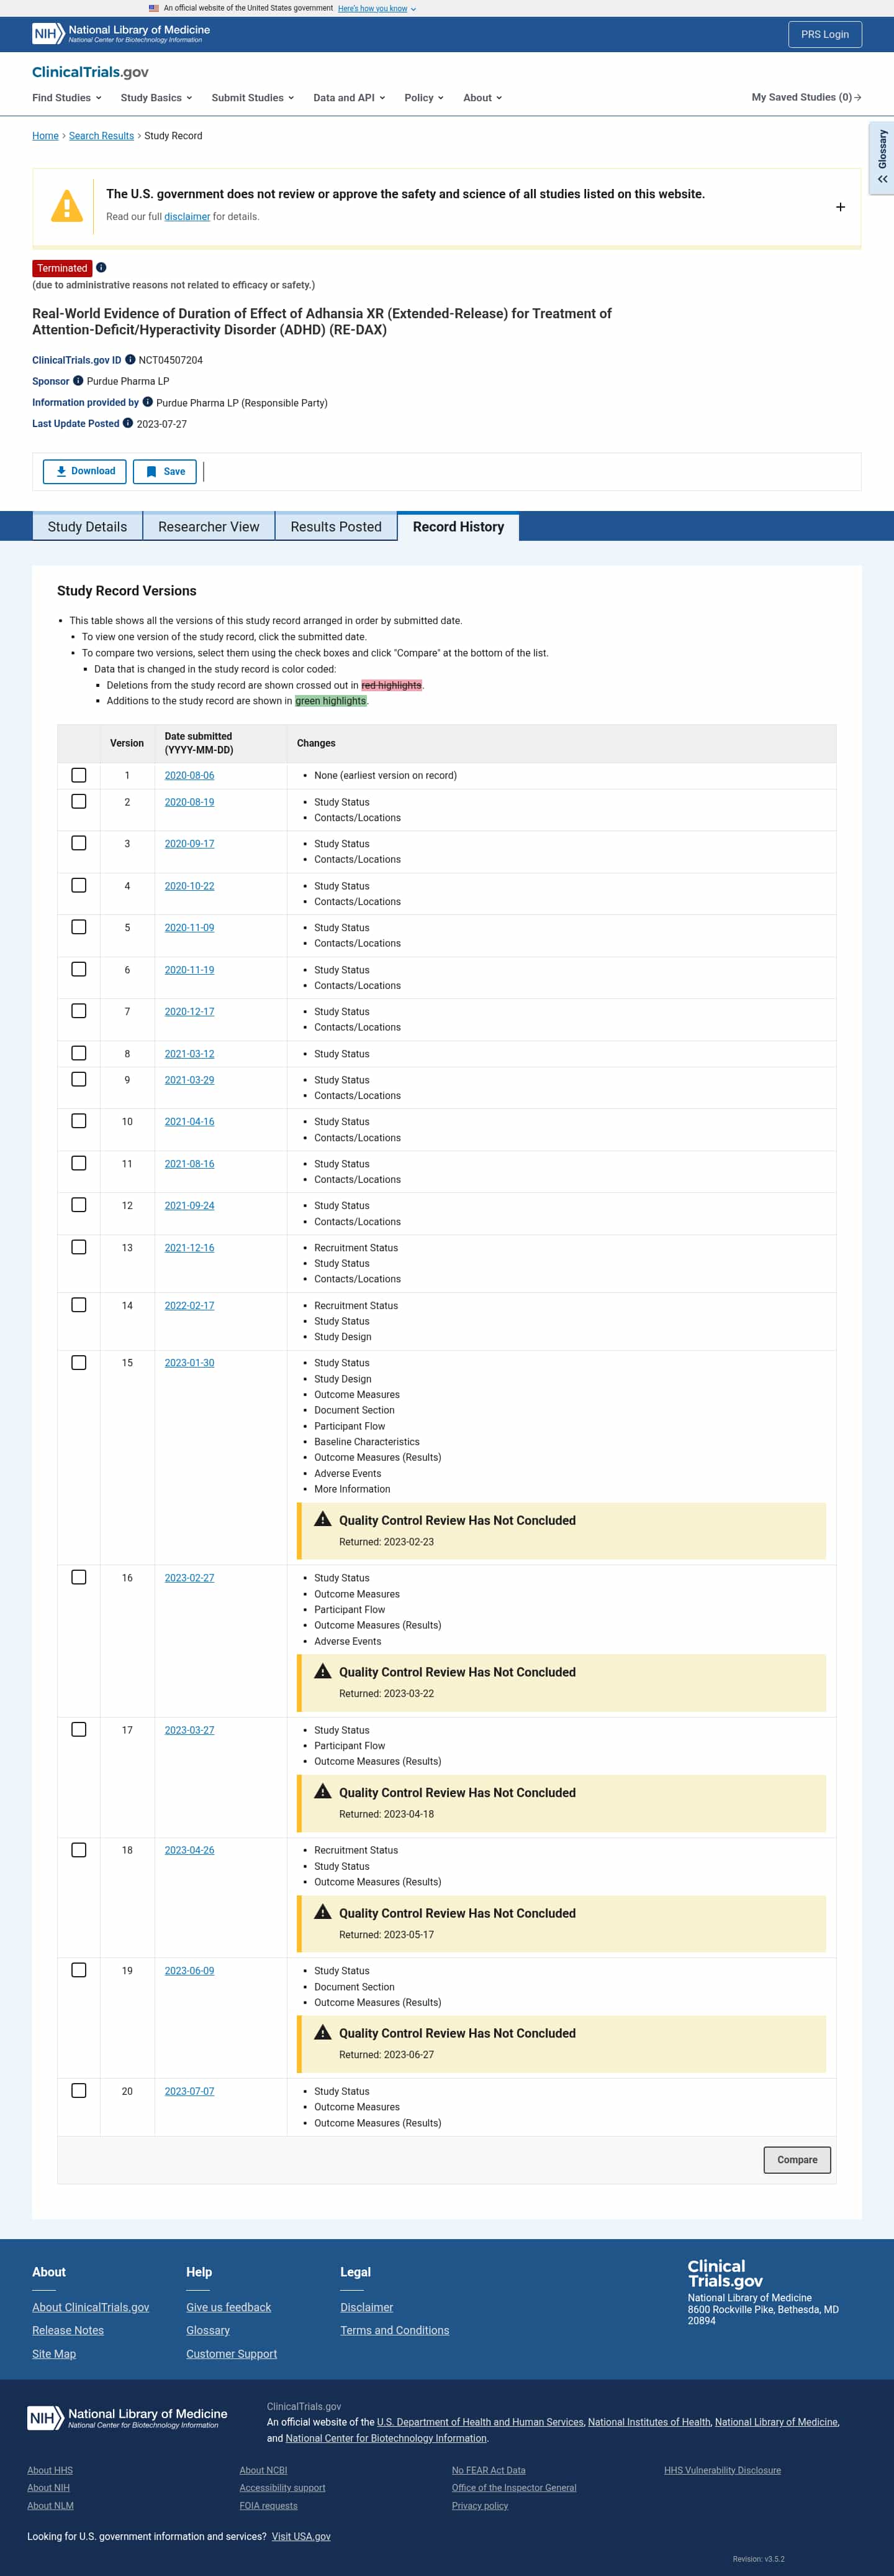
Task: Open version submitted 2023-07-07
Action: (x=189, y=2091)
